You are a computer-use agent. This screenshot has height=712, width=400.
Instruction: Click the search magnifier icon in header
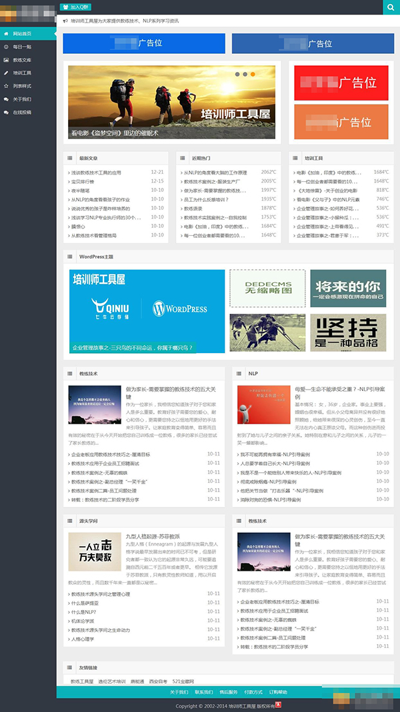coord(391,7)
